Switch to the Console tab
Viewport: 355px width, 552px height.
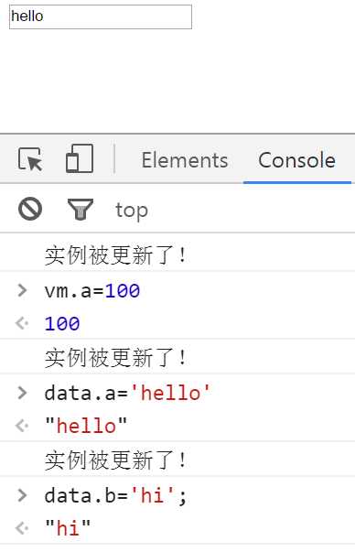tap(297, 160)
